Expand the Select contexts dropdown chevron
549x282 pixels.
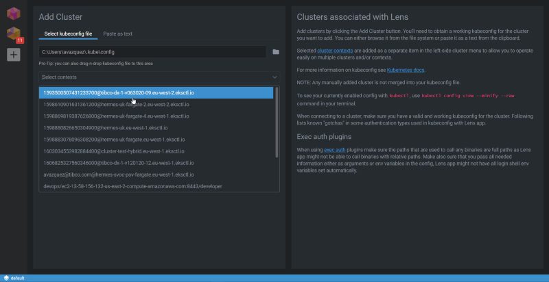pos(275,77)
